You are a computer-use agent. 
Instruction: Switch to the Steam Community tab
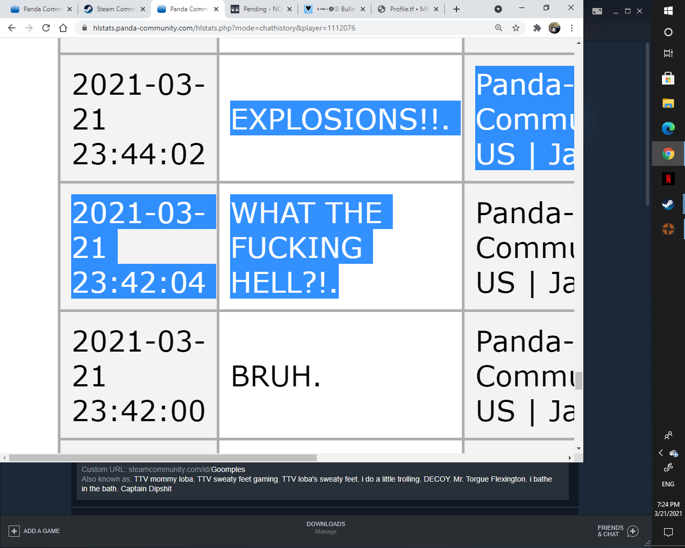115,9
